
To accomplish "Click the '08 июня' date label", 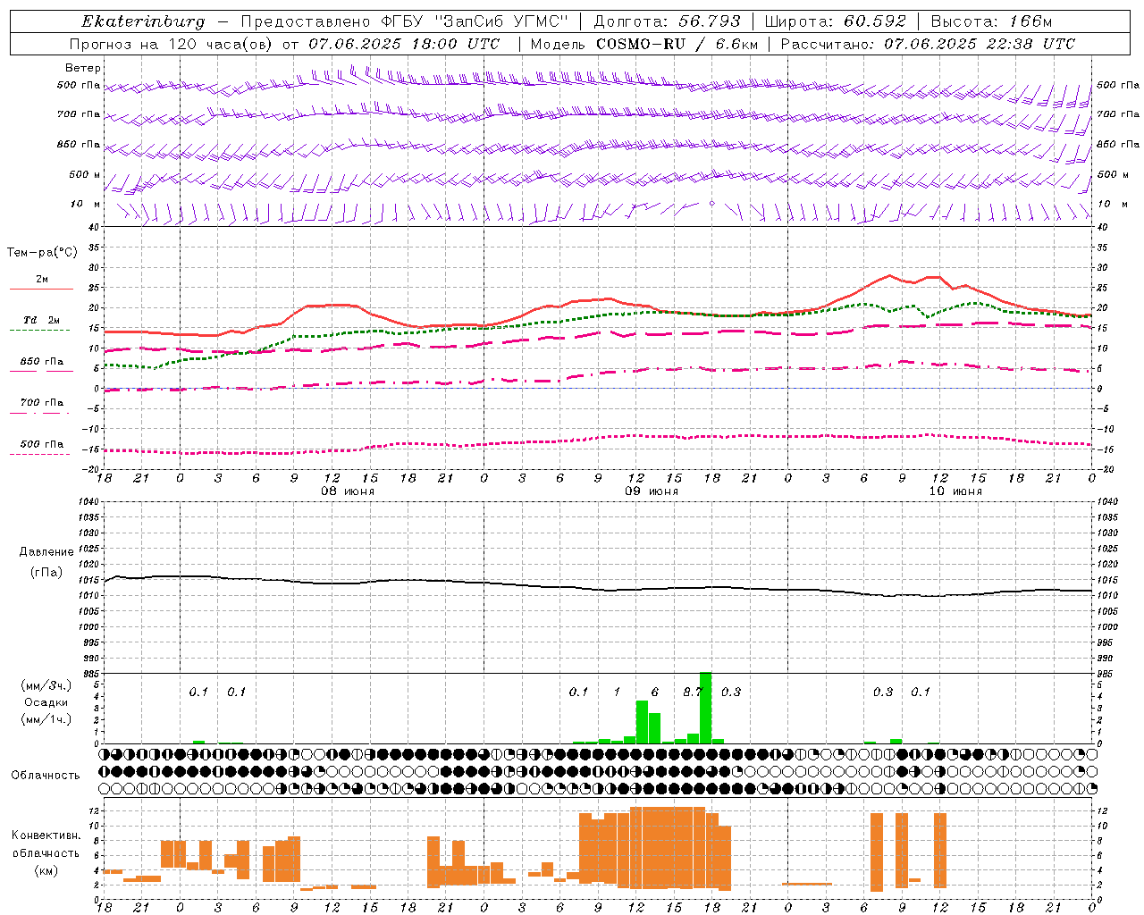I will tap(348, 491).
